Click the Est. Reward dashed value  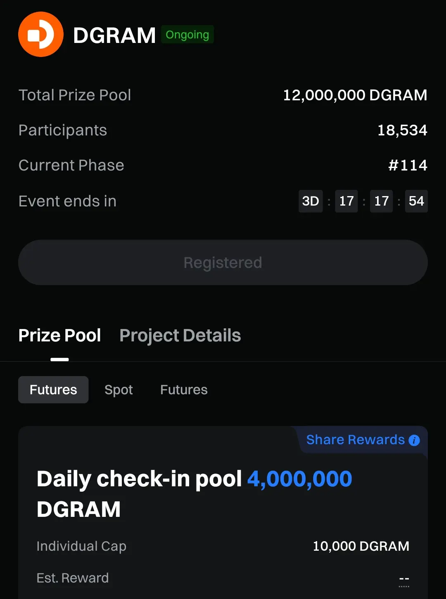pyautogui.click(x=404, y=579)
